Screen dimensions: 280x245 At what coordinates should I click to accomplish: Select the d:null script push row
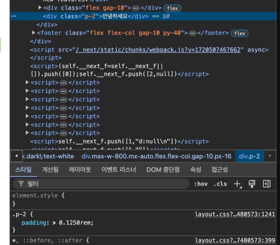point(119,141)
